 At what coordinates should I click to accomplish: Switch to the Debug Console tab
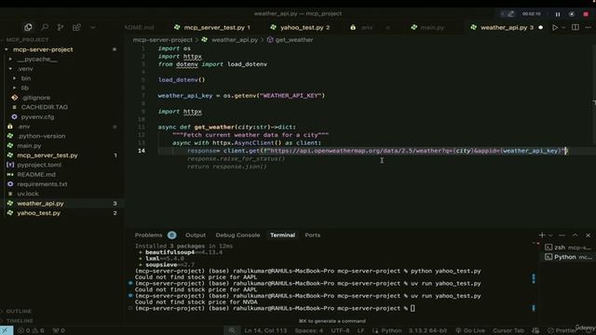[237, 235]
